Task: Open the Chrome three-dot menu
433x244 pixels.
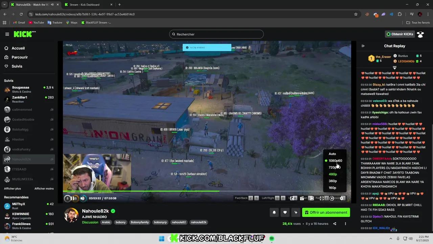Action: coord(428,14)
